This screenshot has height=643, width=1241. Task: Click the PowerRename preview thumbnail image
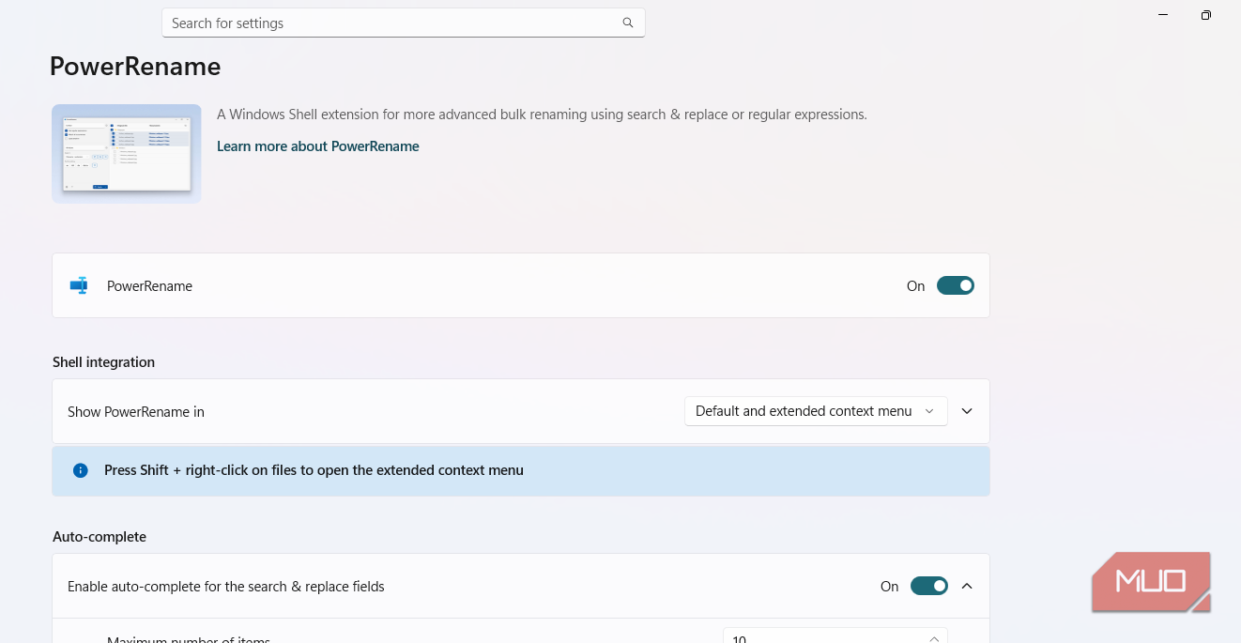coord(127,154)
